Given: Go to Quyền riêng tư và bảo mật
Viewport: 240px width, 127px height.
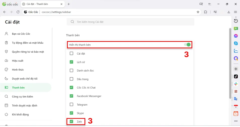Looking at the screenshot, I should click(28, 52).
